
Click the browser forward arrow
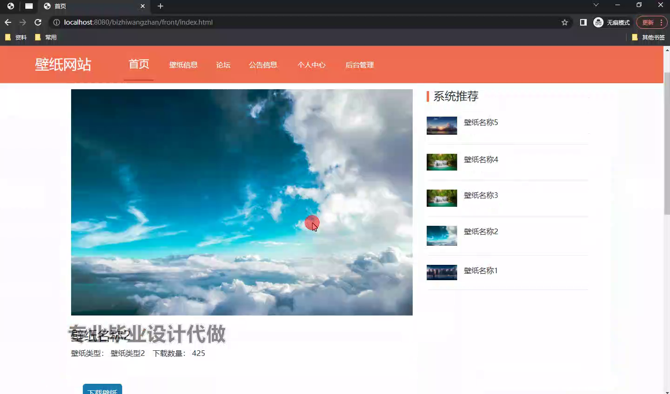click(23, 22)
